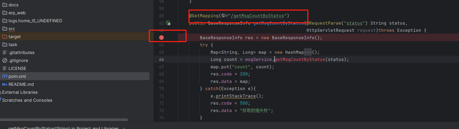
Task: Expand the folded <~> generics after HashMap
Action: pyautogui.click(x=308, y=52)
